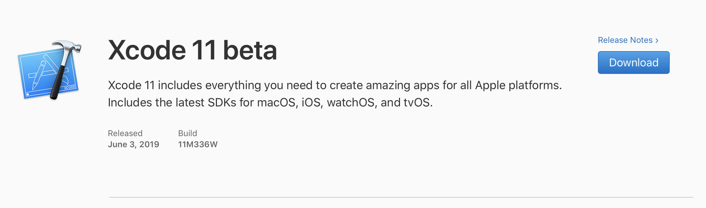The width and height of the screenshot is (706, 208).
Task: Click the word "watchOS" in the description
Action: coord(351,103)
